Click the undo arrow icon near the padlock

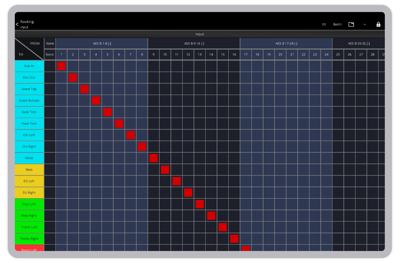pos(364,24)
